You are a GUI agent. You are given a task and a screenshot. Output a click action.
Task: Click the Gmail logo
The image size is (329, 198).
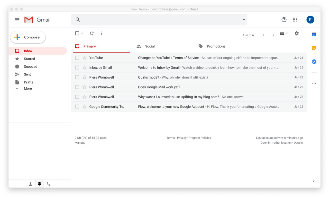pyautogui.click(x=37, y=20)
